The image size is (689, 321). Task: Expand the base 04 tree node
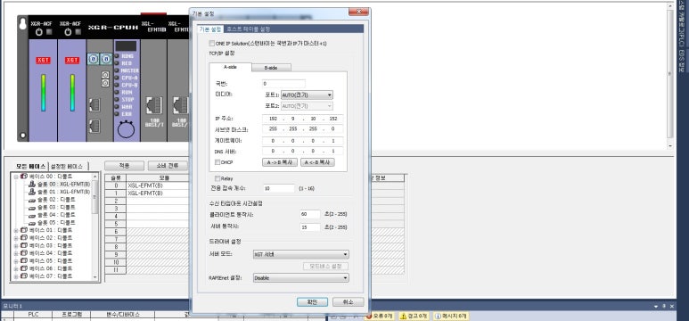click(16, 253)
